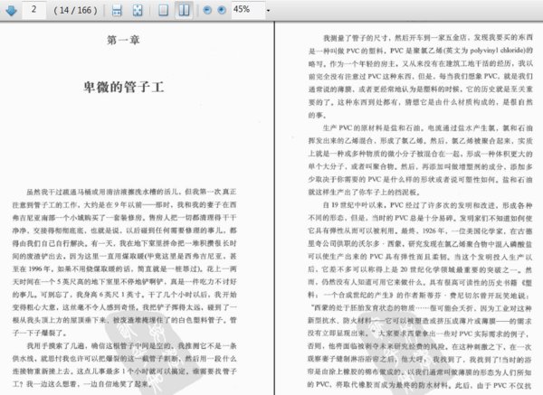Switch to single page view
Viewport: 543px width, 395px height.
point(164,10)
